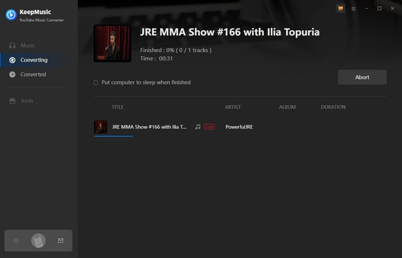
Task: Select the JRE MMA Show #166 track row title
Action: [149, 127]
